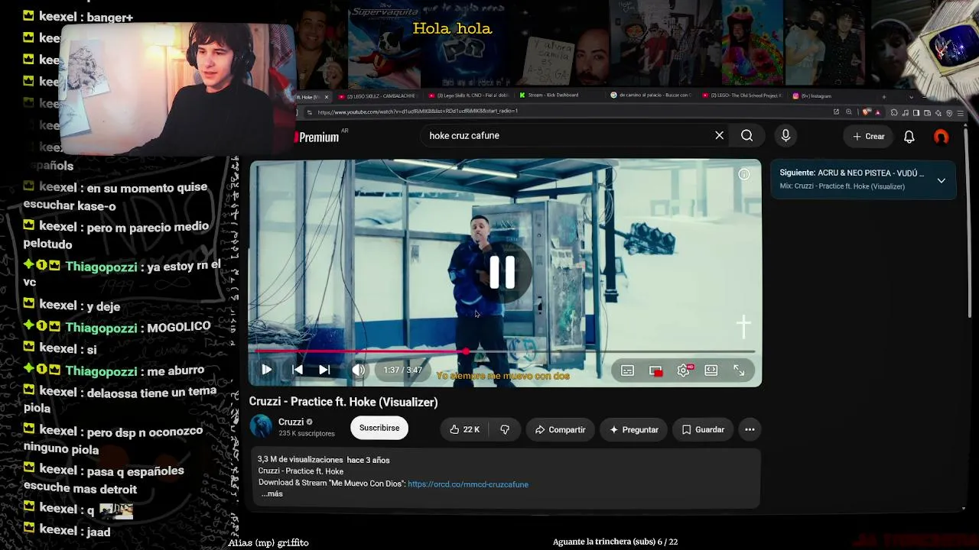This screenshot has width=979, height=550.
Task: Open the account avatar menu
Action: tap(942, 137)
